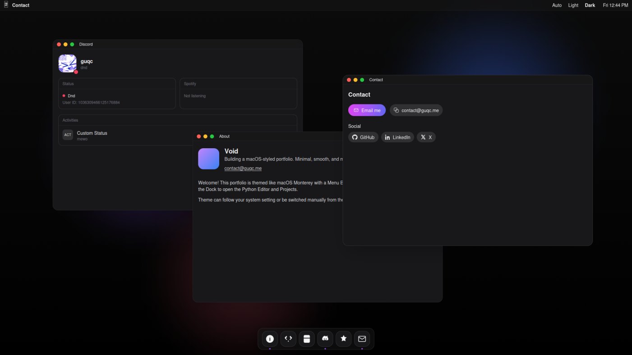The width and height of the screenshot is (632, 355).
Task: Click the star icon in the Dock
Action: click(x=343, y=339)
